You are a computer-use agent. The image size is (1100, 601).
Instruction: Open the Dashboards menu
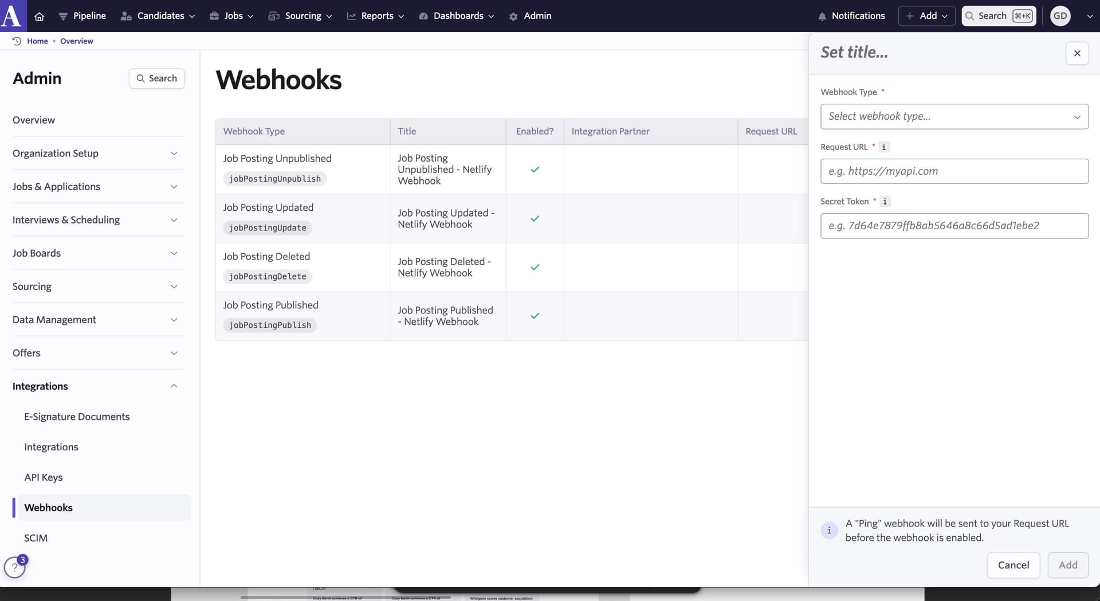coord(457,15)
